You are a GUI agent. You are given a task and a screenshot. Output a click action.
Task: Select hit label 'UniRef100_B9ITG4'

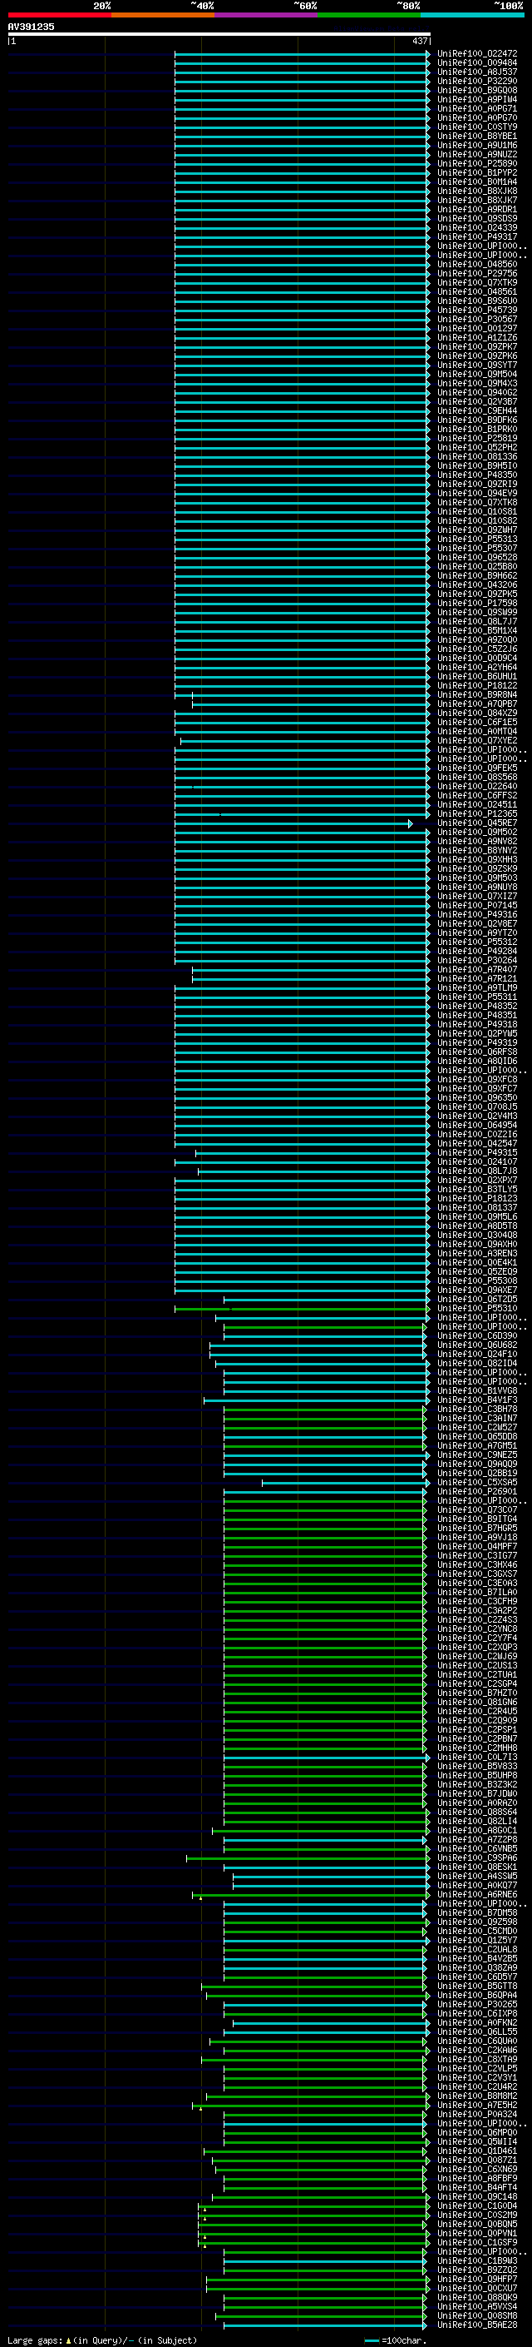click(x=477, y=1519)
